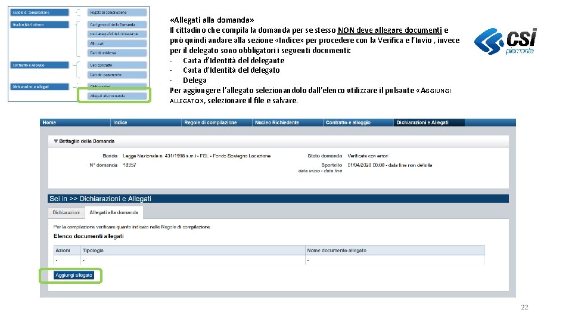The image size is (572, 322).
Task: Click the Tipologia column header
Action: (x=192, y=250)
